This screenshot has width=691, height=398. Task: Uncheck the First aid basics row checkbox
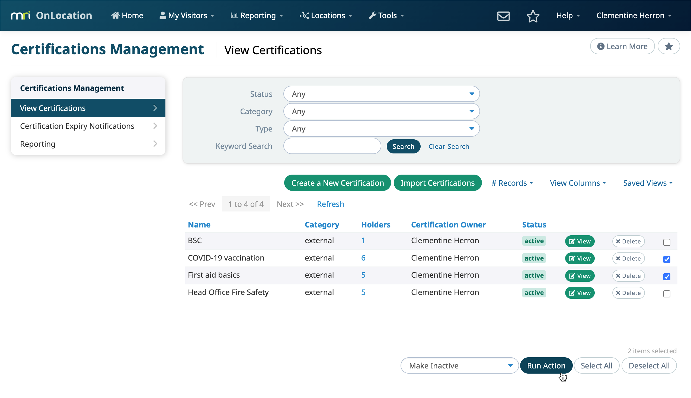point(667,277)
